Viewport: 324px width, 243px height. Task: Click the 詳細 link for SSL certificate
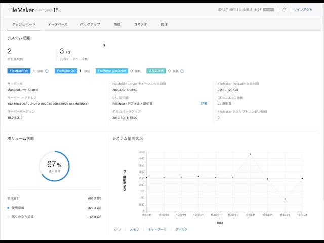pos(204,103)
